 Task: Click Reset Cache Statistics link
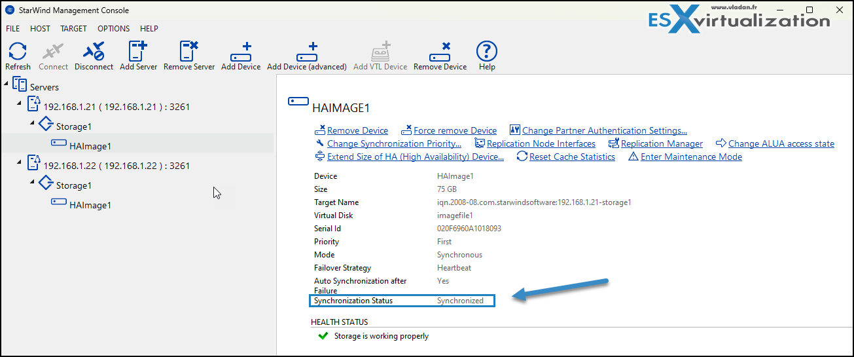(x=572, y=157)
